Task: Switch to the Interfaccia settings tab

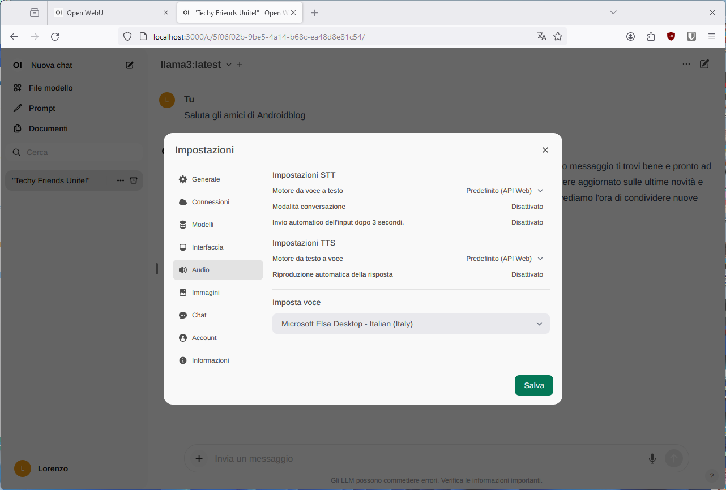Action: coord(207,247)
